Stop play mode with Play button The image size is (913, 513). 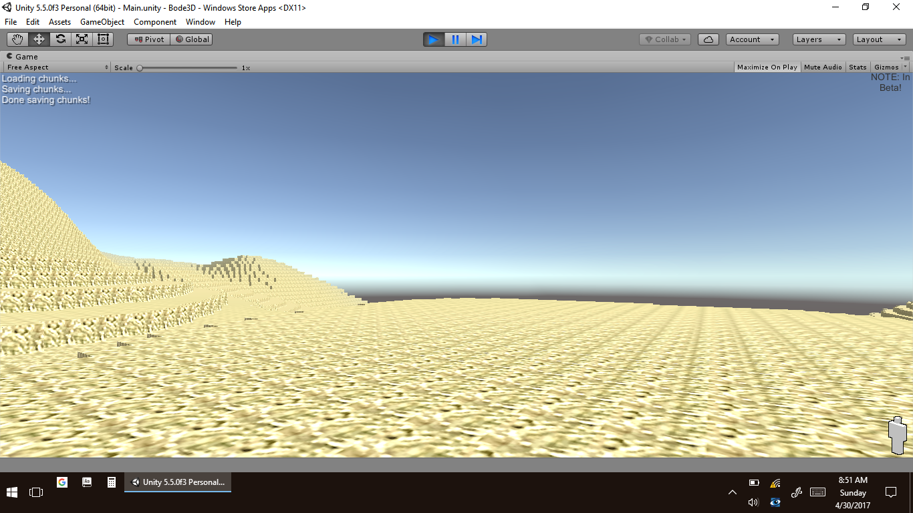433,39
